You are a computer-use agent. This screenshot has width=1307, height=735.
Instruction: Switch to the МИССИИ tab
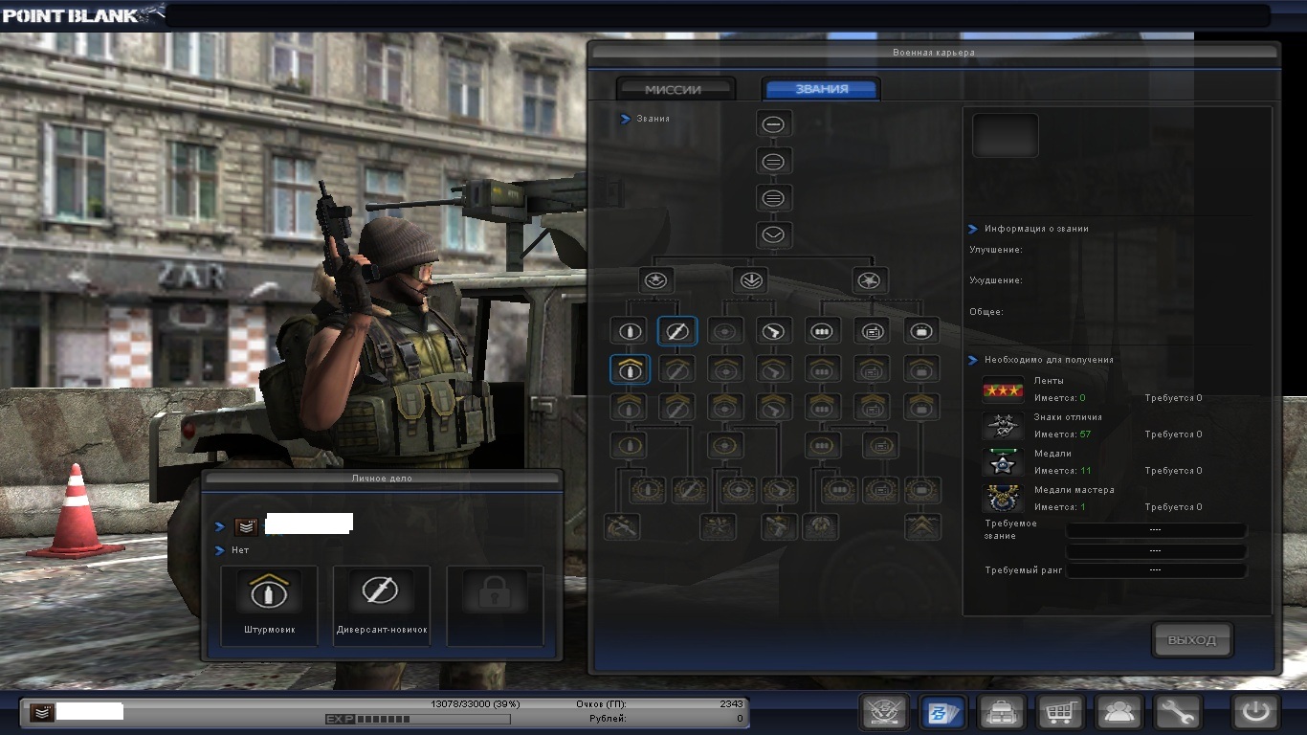coord(674,89)
